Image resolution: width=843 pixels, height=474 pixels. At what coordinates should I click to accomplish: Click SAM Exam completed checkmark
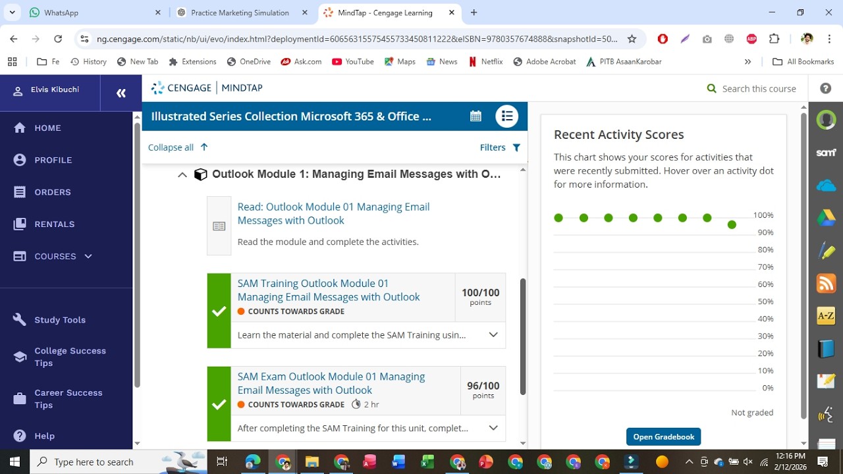[x=219, y=404]
